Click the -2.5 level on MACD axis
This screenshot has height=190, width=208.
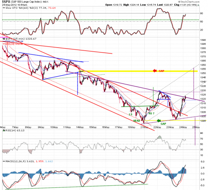click(x=202, y=180)
